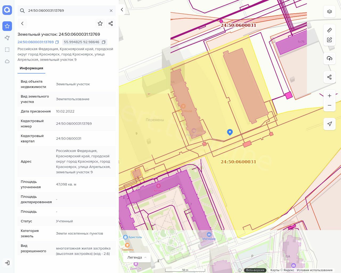The height and width of the screenshot is (273, 341).
Task: Go back from parcel details
Action: tap(22, 23)
